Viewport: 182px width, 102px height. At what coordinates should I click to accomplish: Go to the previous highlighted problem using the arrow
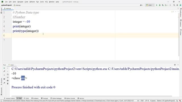click(176, 12)
